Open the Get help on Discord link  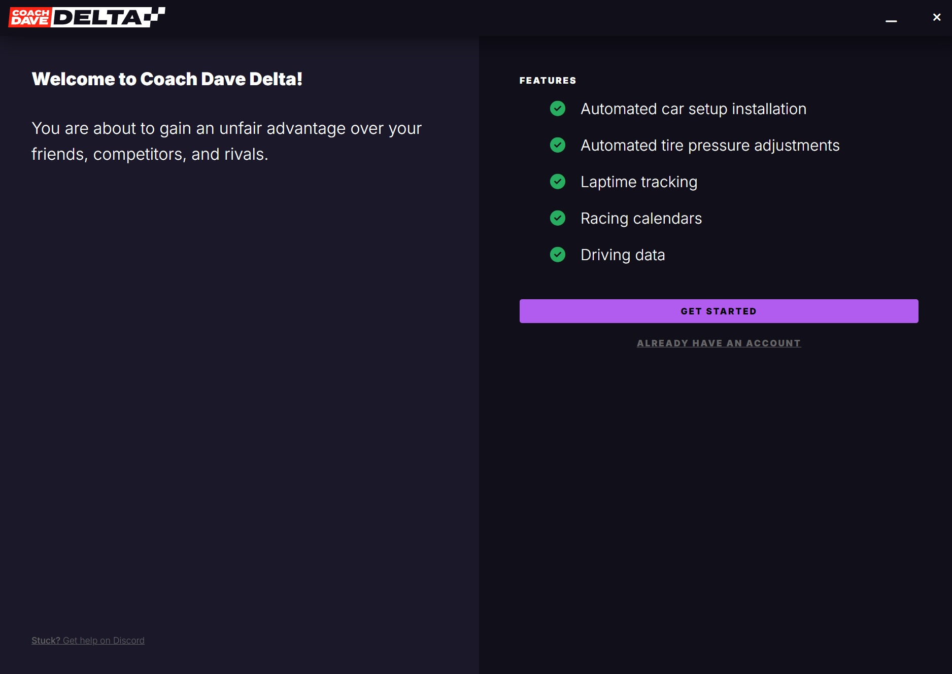pyautogui.click(x=103, y=640)
